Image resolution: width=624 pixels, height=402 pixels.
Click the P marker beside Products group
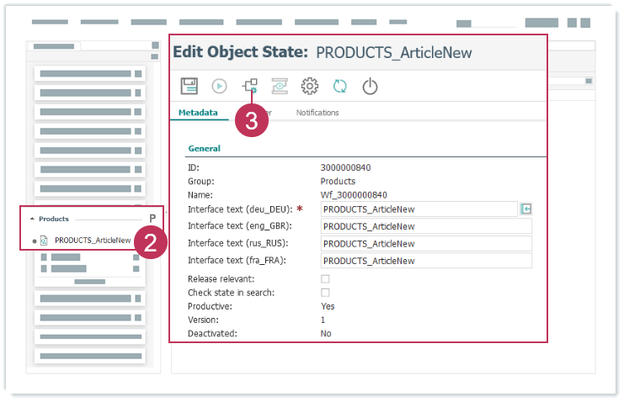[152, 219]
